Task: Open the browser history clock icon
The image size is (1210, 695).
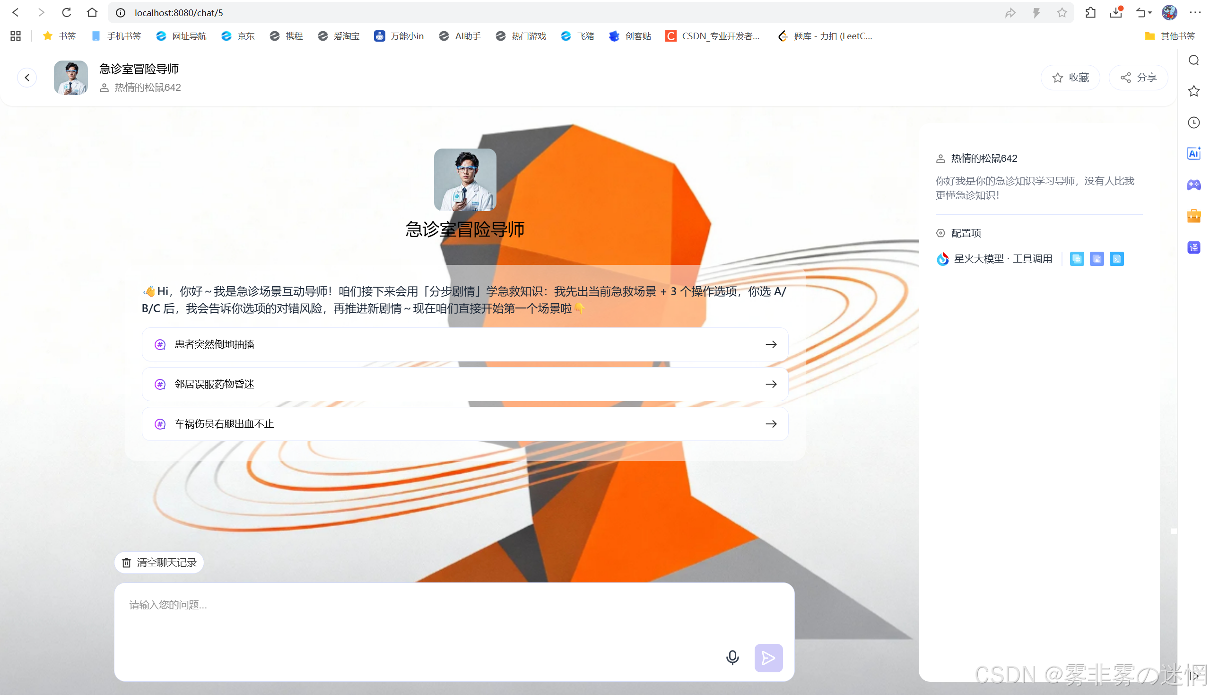Action: click(1193, 123)
